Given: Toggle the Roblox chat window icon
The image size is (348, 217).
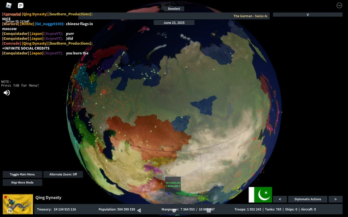Looking at the screenshot, I should pyautogui.click(x=21, y=6).
